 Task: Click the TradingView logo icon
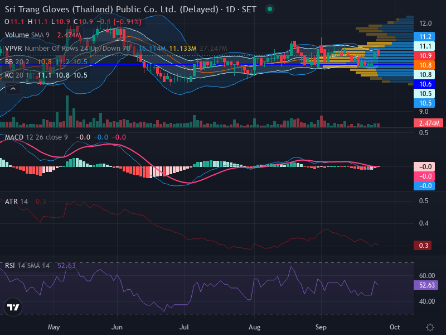(x=13, y=307)
